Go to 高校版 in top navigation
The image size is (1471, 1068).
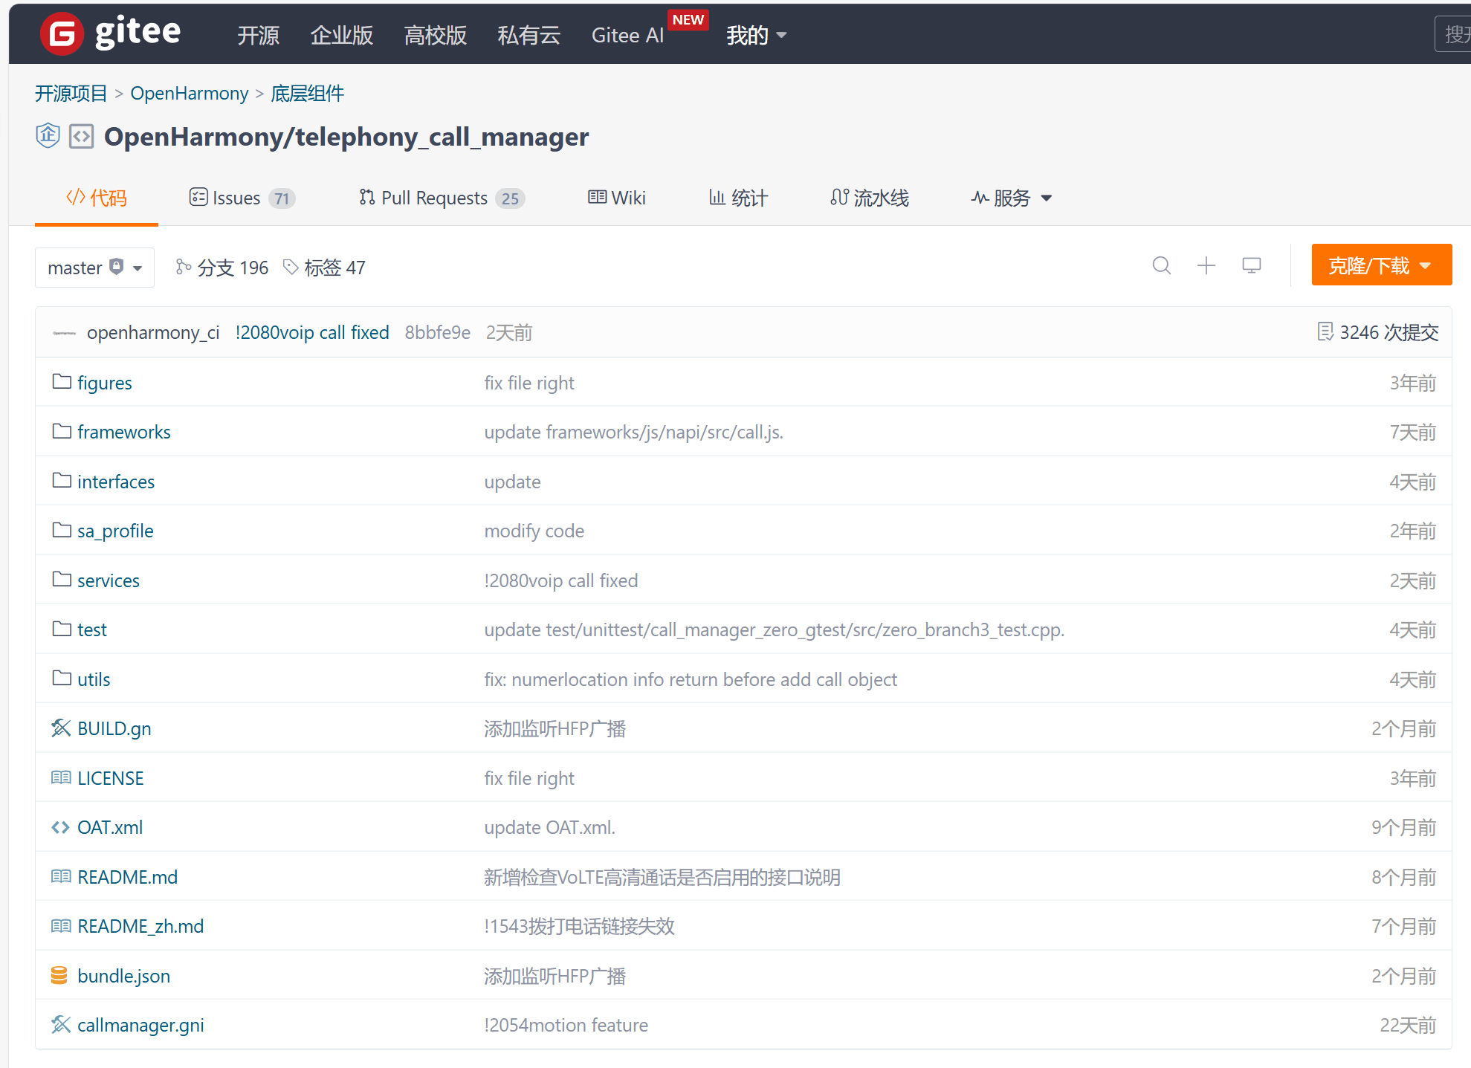(x=435, y=35)
